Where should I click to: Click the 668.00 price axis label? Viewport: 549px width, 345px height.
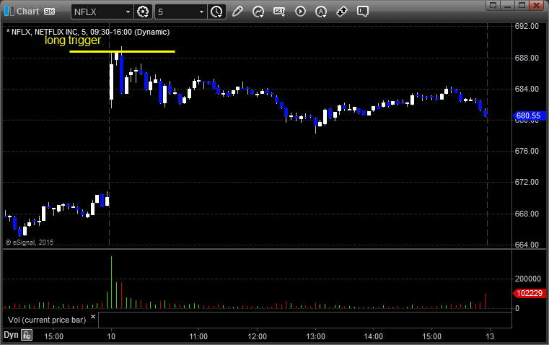527,214
